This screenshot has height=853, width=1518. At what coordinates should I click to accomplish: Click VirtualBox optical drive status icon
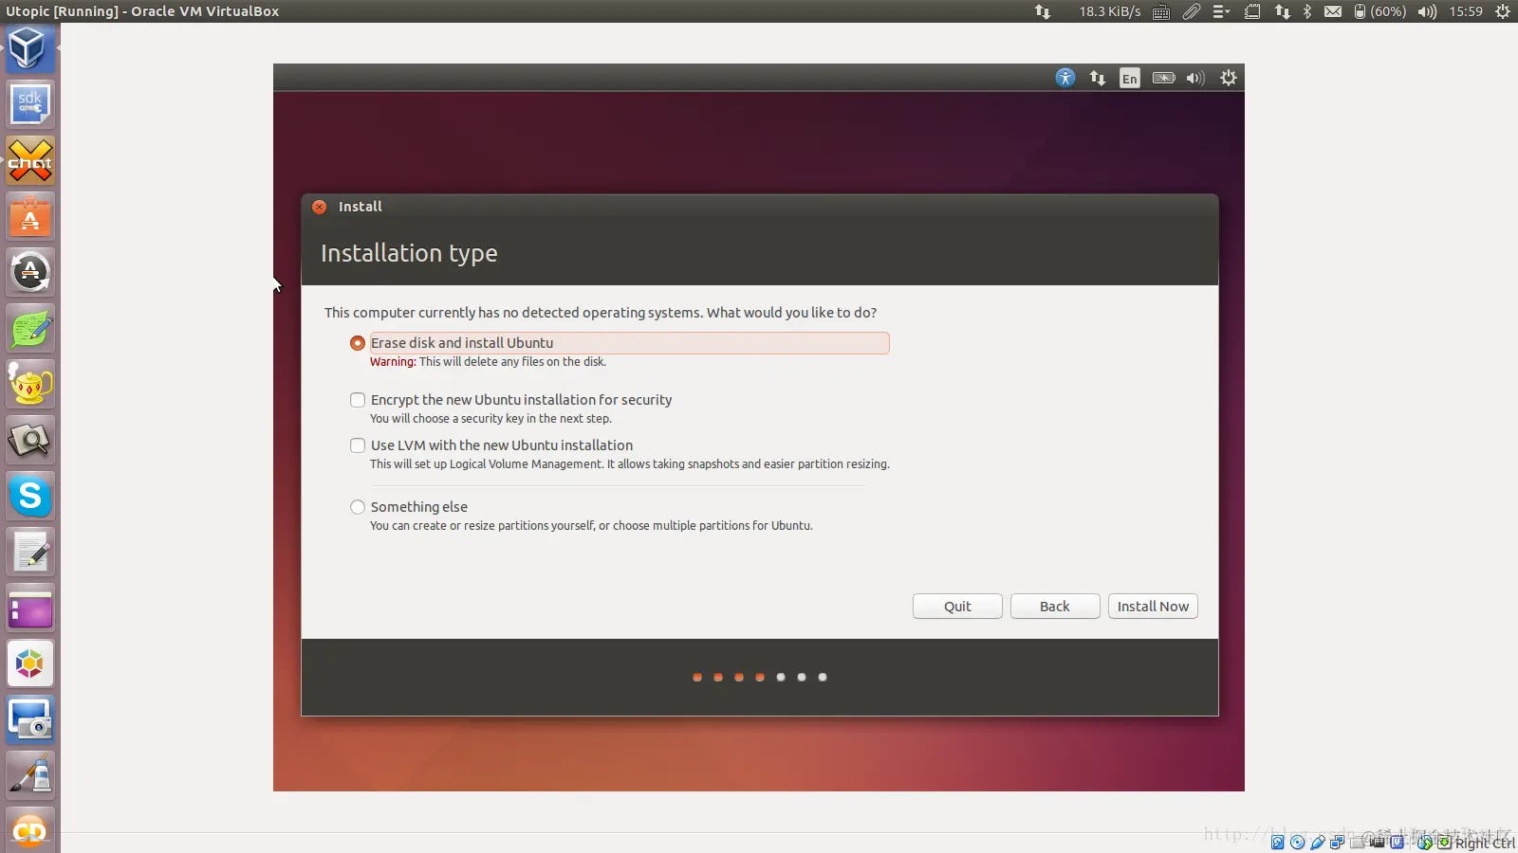point(1297,842)
